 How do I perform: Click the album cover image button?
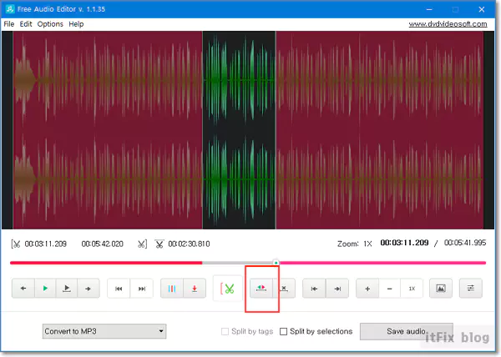[x=441, y=289]
